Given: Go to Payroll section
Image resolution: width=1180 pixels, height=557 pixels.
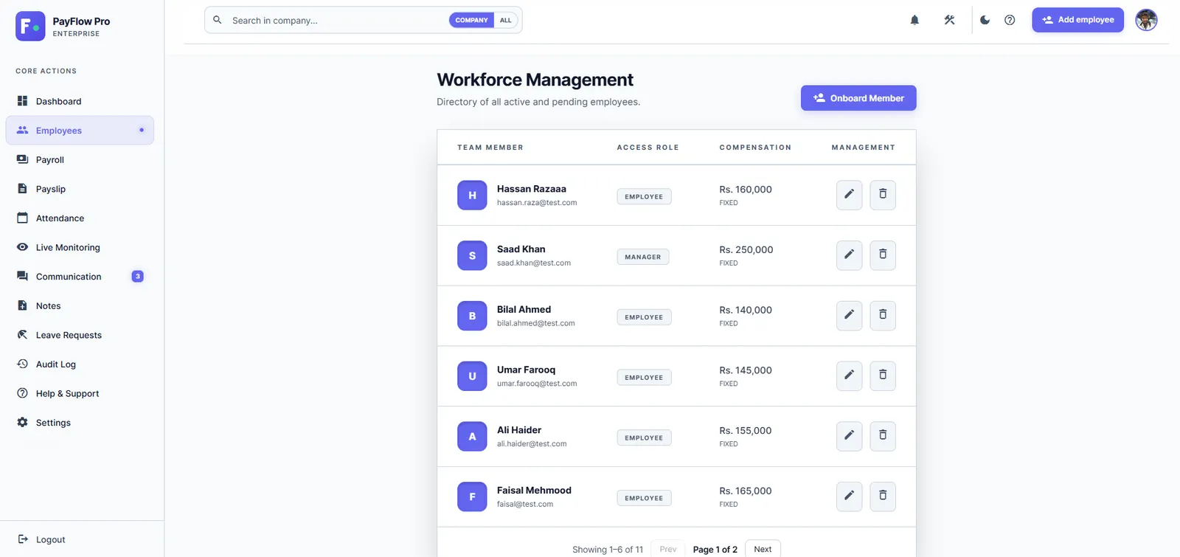Looking at the screenshot, I should [x=80, y=159].
